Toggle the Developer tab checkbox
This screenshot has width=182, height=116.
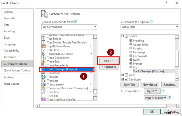pyautogui.click(x=126, y=79)
